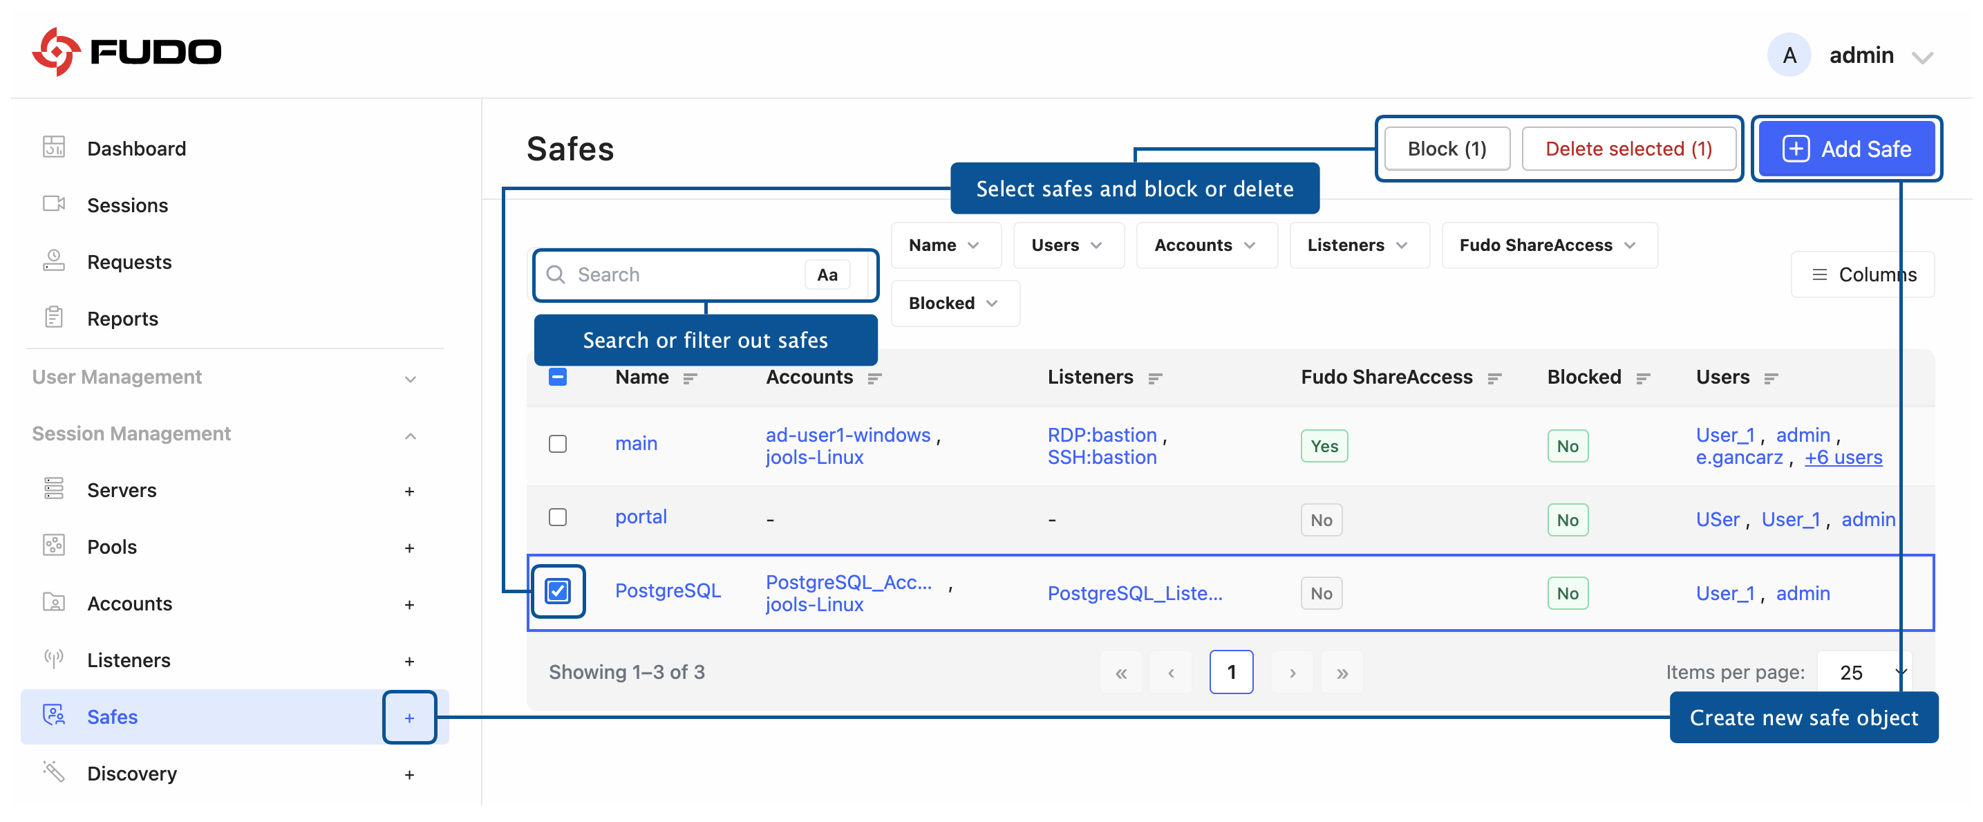Click the Block (1) button
The image size is (1983, 822).
click(1447, 149)
